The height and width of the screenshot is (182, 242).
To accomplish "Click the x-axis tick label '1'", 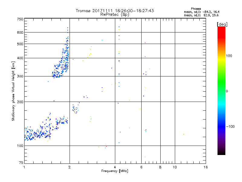I will pyautogui.click(x=24, y=167).
